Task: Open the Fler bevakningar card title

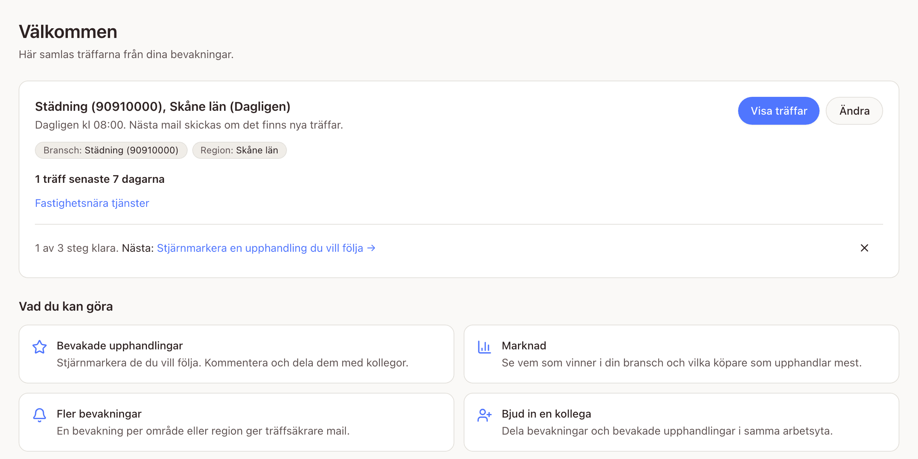Action: pyautogui.click(x=99, y=414)
